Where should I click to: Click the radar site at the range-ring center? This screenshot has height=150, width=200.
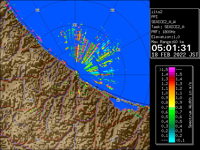pos(75,75)
